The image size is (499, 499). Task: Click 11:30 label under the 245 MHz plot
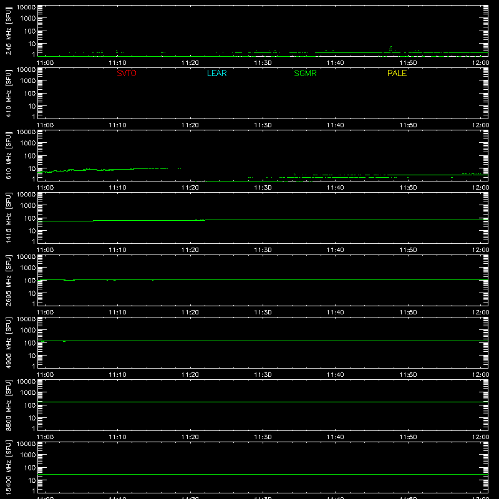(263, 63)
